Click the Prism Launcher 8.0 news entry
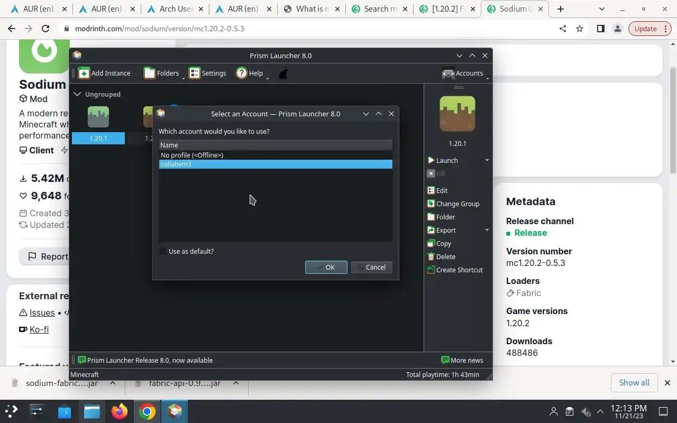 pyautogui.click(x=145, y=360)
